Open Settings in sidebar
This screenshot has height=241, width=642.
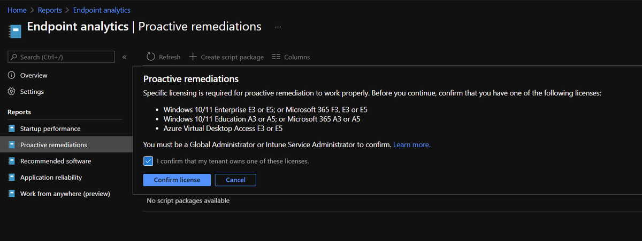(32, 92)
